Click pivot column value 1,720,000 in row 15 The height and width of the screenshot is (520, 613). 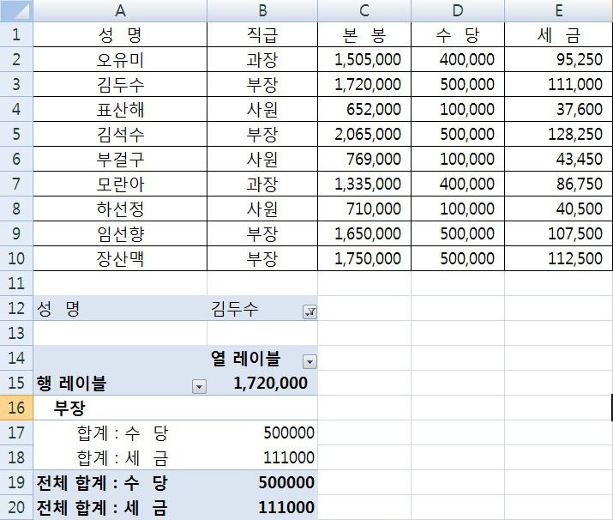(x=262, y=383)
